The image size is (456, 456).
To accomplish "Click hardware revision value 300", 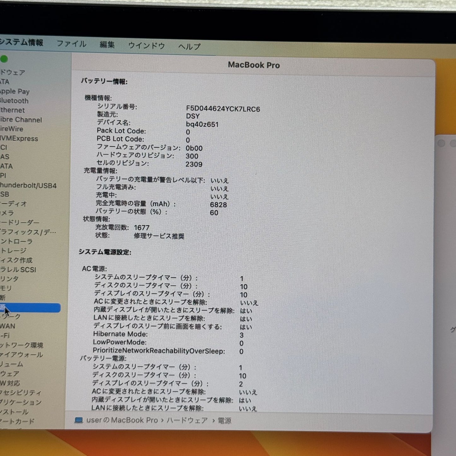I will 192,156.
